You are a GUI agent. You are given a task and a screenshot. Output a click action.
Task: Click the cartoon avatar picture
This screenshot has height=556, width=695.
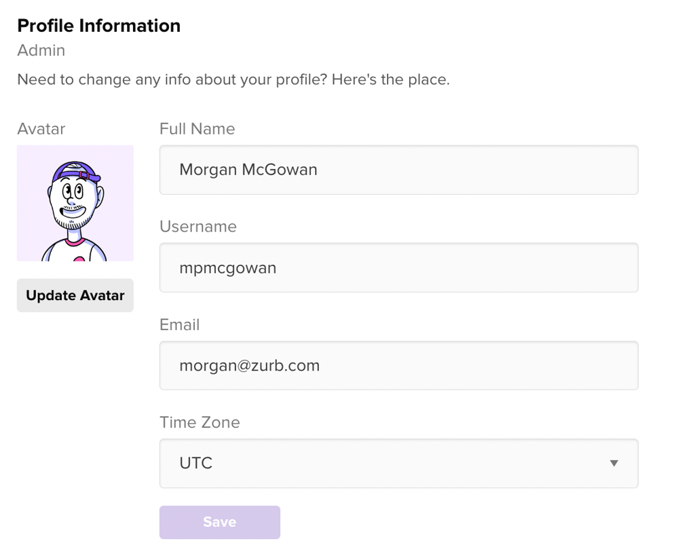(75, 203)
